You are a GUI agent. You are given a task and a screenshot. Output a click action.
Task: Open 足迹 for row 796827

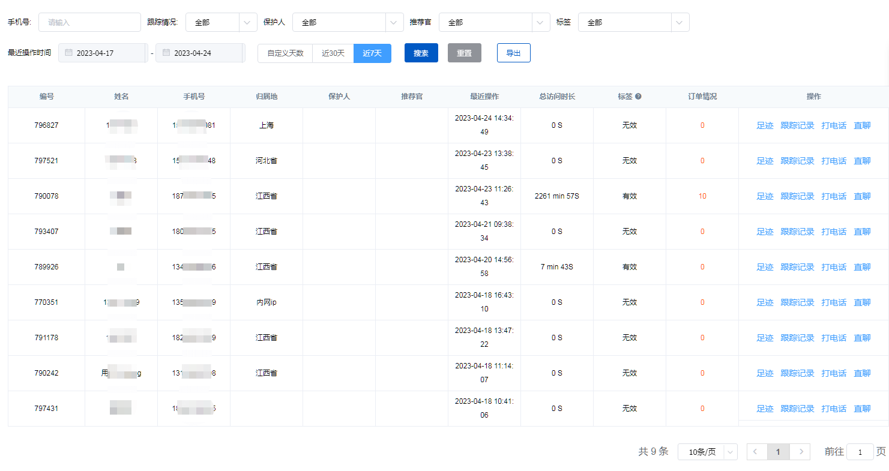coord(765,125)
